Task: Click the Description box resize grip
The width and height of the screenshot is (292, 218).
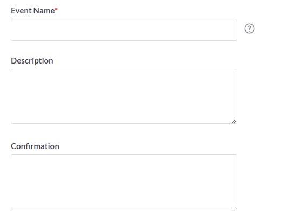Action: click(x=234, y=121)
